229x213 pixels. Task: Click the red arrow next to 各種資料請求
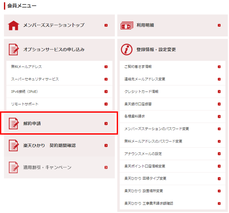click(x=219, y=116)
